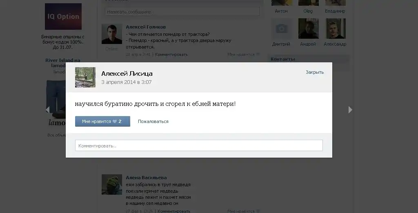This screenshot has height=213, width=418.
Task: Like Алена Васильева's post heart
Action: coord(258,211)
